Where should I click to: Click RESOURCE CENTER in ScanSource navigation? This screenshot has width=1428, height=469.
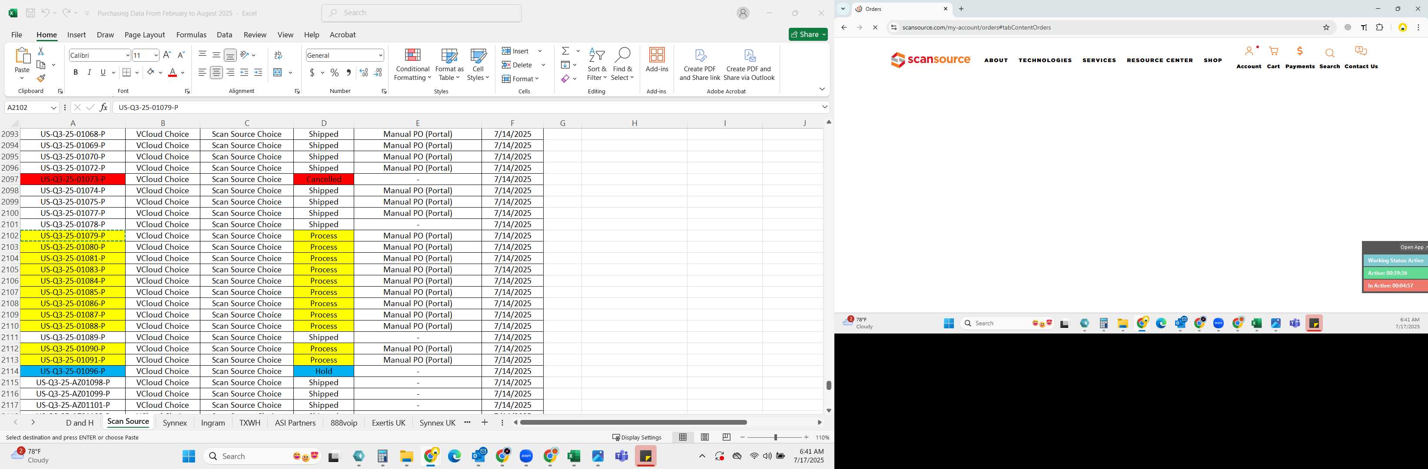point(1160,60)
